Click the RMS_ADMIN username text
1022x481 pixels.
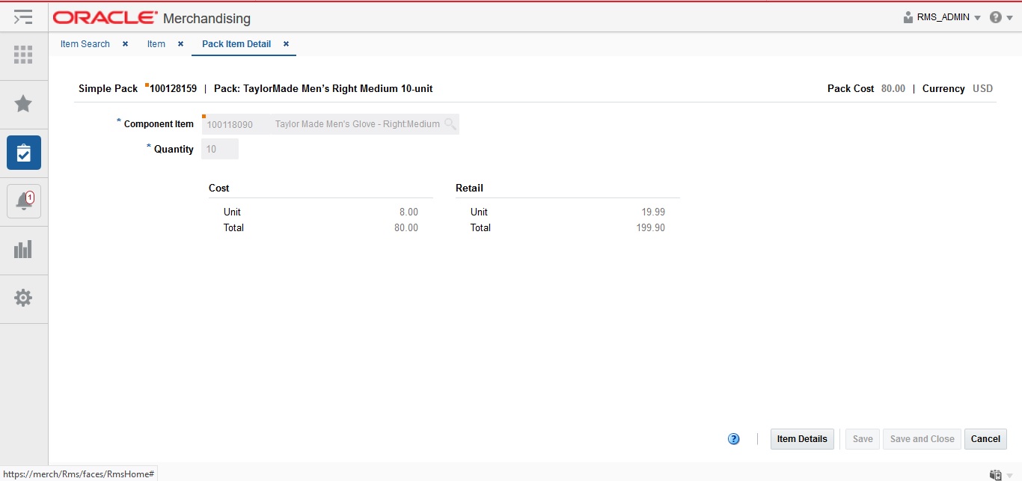(x=943, y=17)
